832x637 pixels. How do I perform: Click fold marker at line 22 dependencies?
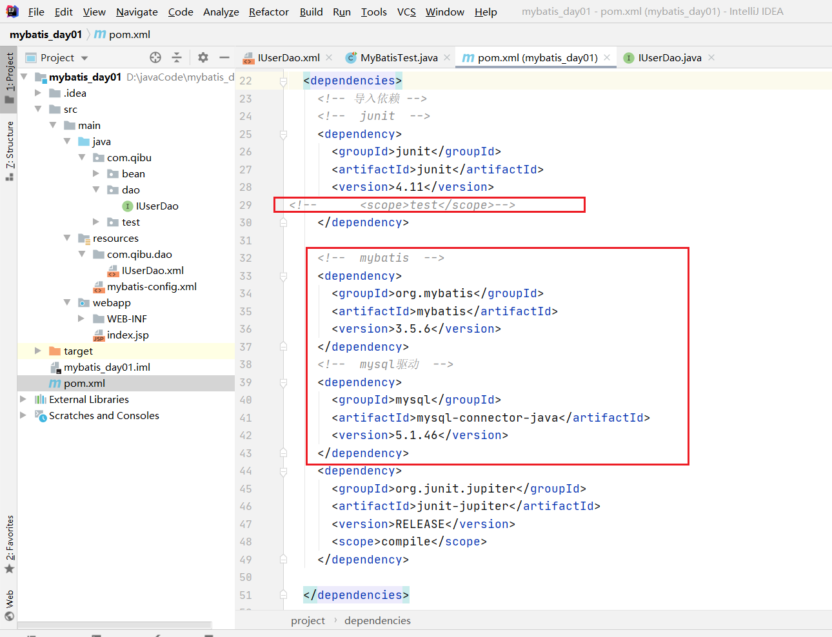point(283,81)
